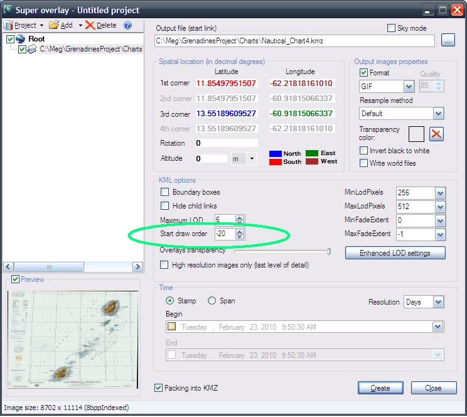The image size is (467, 417).
Task: Open the MaxFadeExtent dropdown
Action: (x=440, y=235)
